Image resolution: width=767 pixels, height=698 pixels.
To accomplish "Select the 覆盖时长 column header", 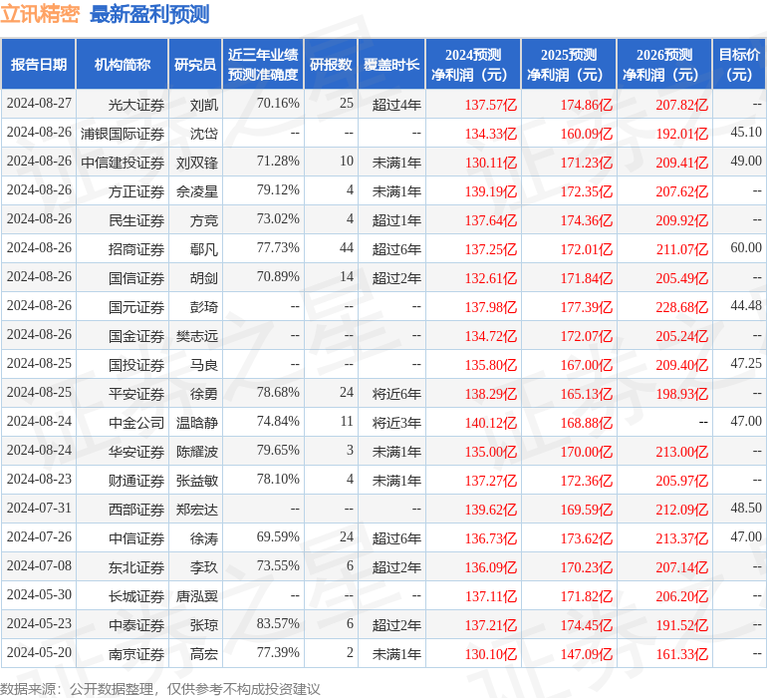I will tap(391, 64).
